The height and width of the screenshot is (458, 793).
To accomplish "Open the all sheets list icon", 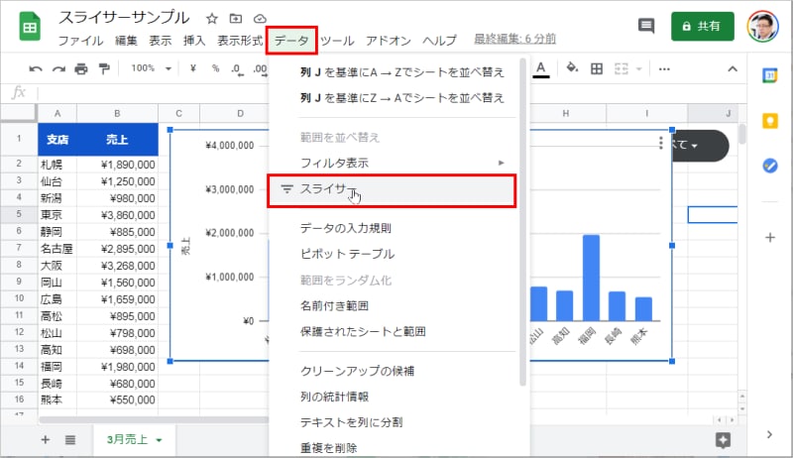I will pos(70,440).
